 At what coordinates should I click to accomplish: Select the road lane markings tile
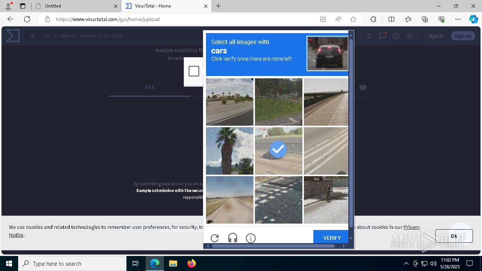click(x=326, y=151)
